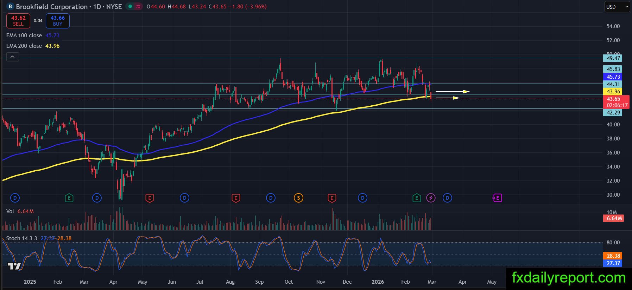632x290 pixels.
Task: Click the green market status dot
Action: pyautogui.click(x=130, y=7)
